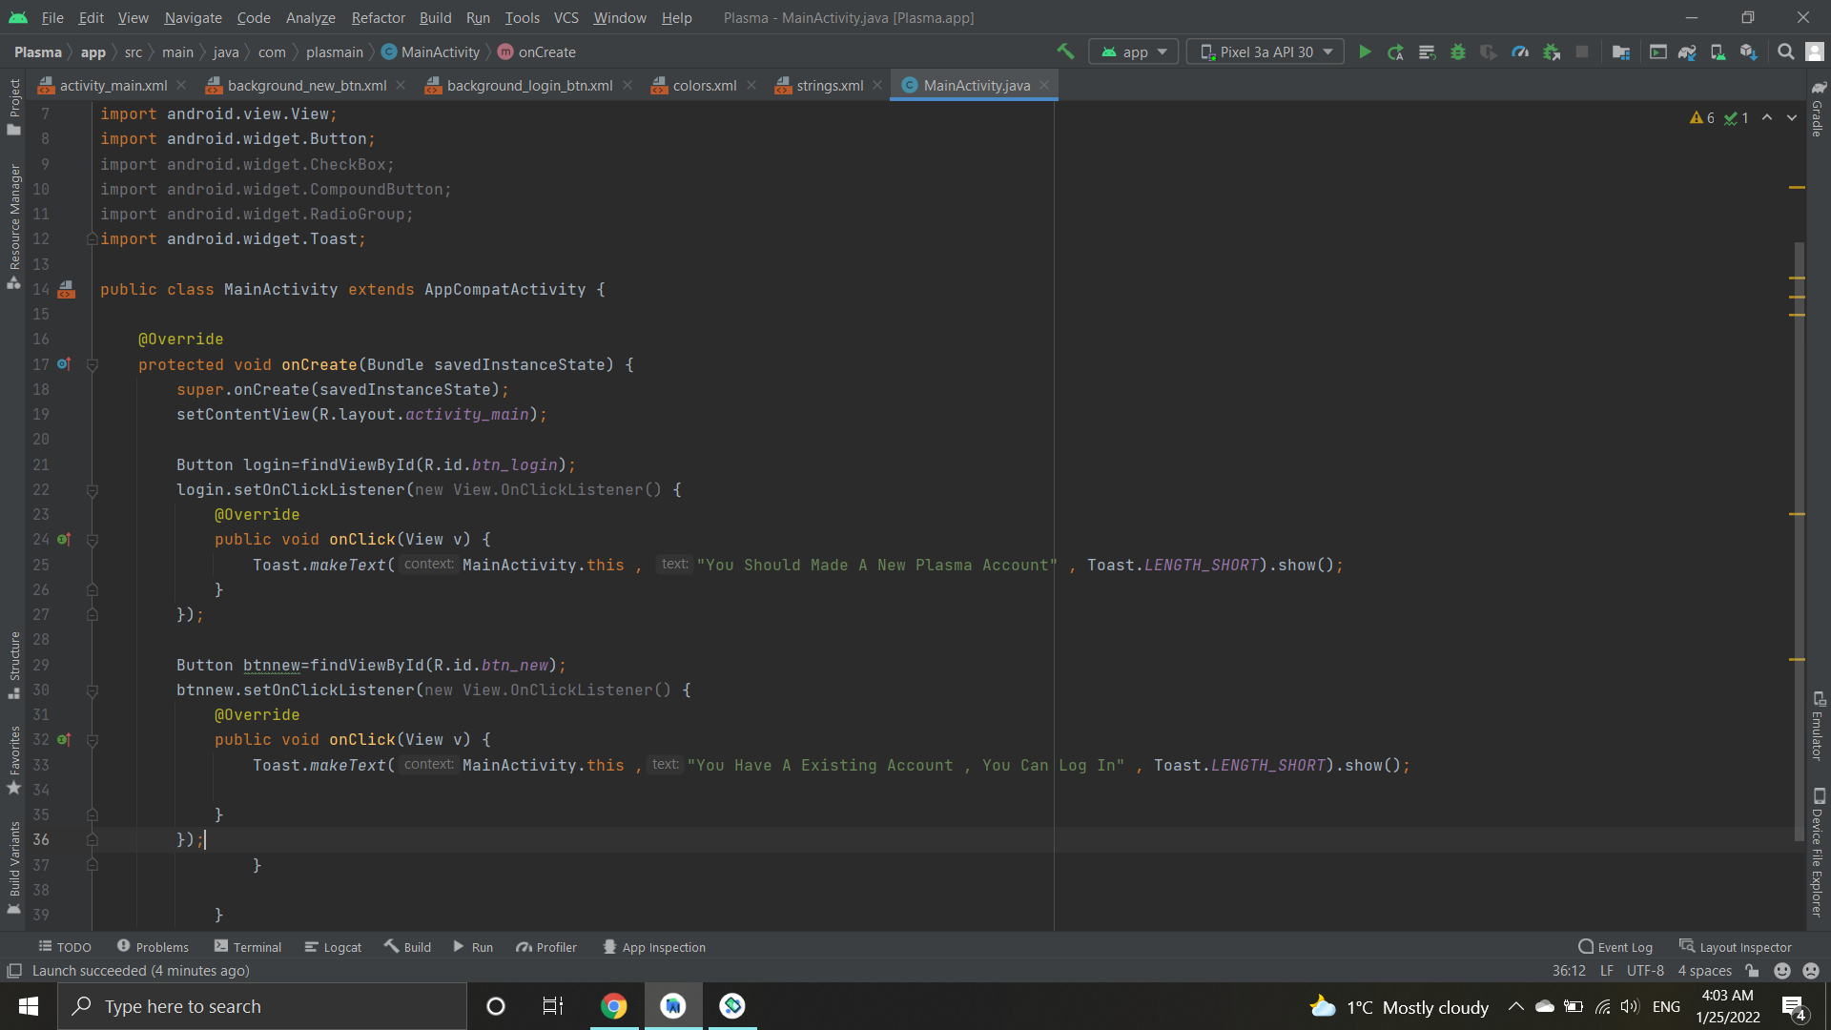Open the Resource Manager side panel
Image resolution: width=1831 pixels, height=1030 pixels.
14,227
